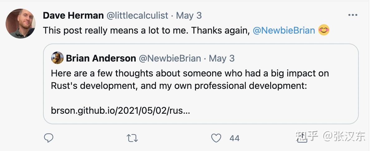The width and height of the screenshot is (375, 151).
Task: Open the blue @NewbieBrian mention
Action: [284, 30]
